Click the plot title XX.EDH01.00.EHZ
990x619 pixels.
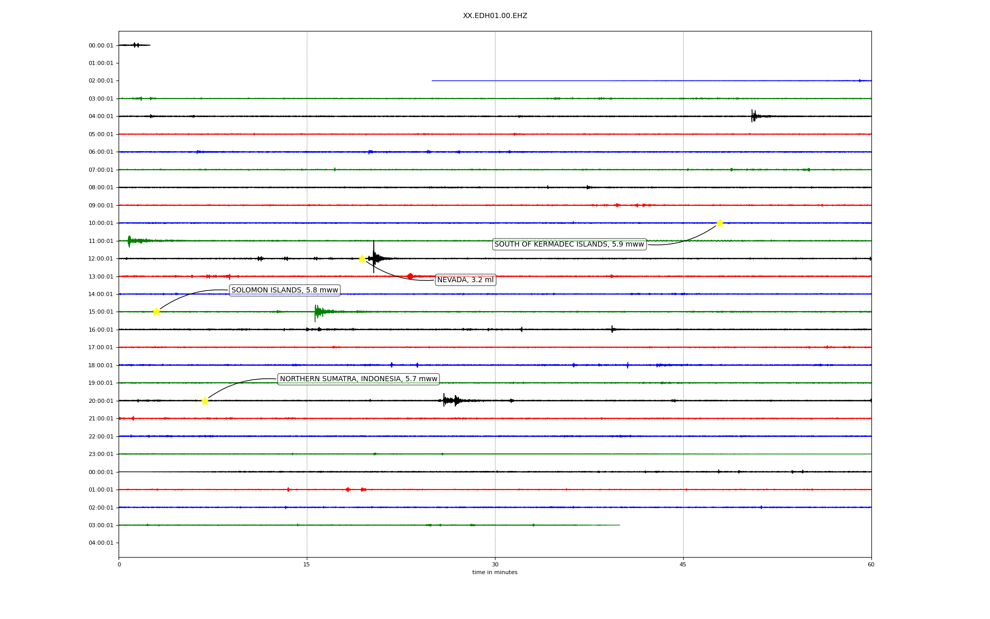(494, 16)
